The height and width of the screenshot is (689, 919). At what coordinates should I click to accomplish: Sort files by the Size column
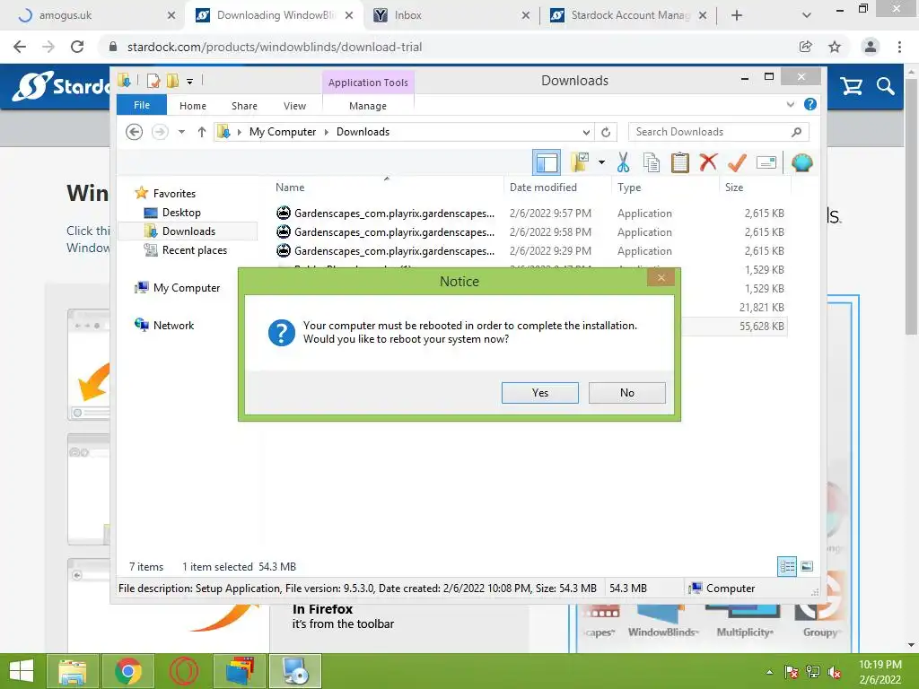click(734, 188)
